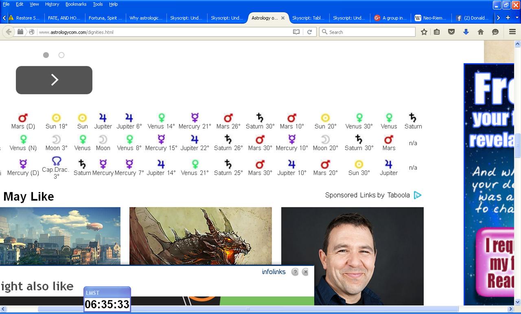Open the History menu
This screenshot has width=521, height=314.
pyautogui.click(x=52, y=4)
